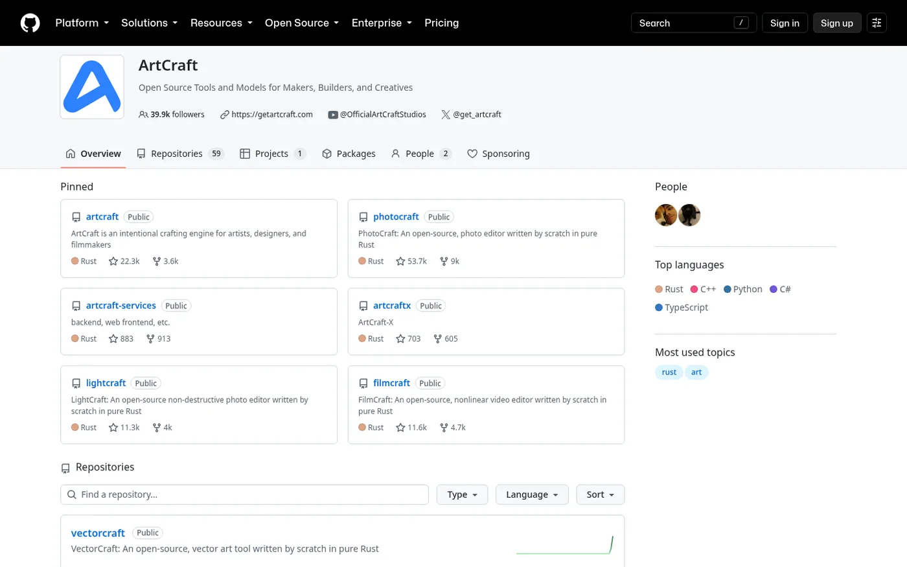Filter by Python in Top languages
This screenshot has height=567, width=907.
point(743,289)
